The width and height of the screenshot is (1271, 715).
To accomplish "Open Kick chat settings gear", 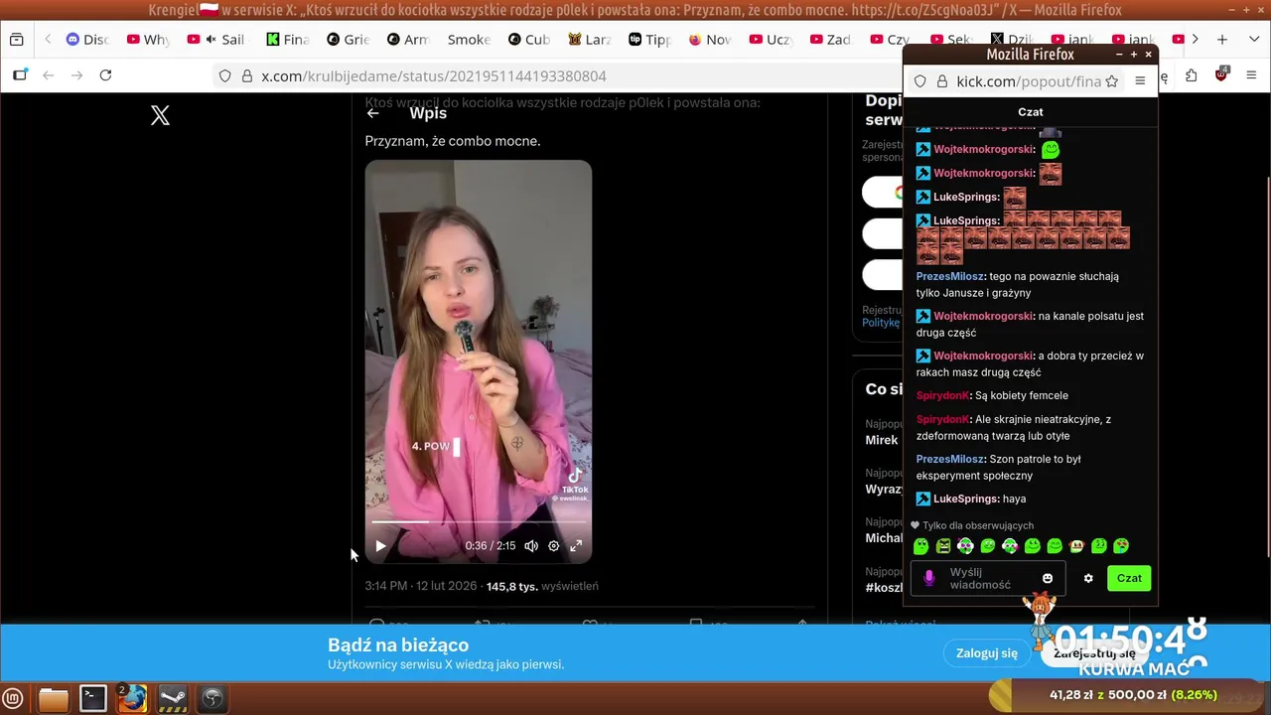I will 1088,578.
